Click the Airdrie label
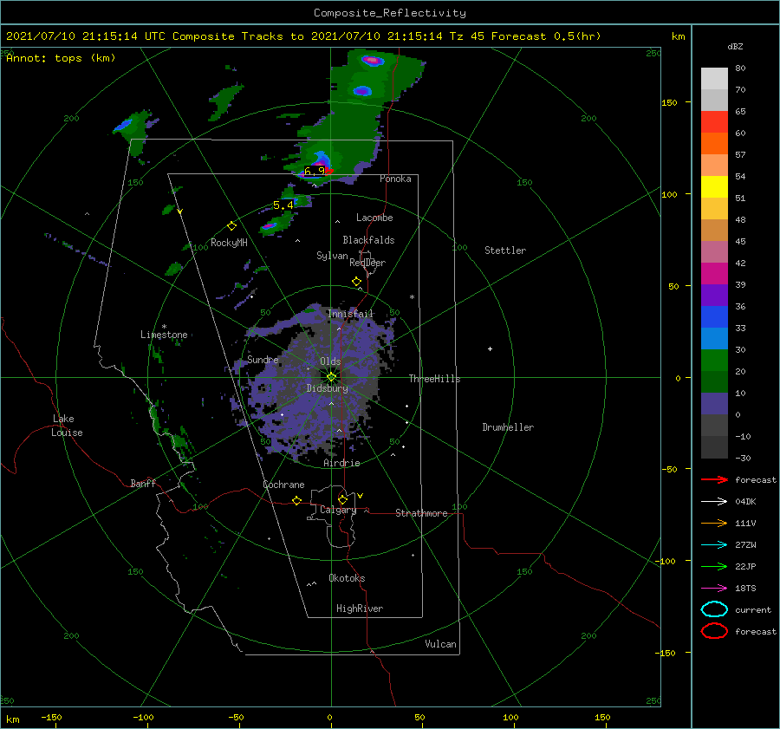780x729 pixels. click(x=341, y=463)
